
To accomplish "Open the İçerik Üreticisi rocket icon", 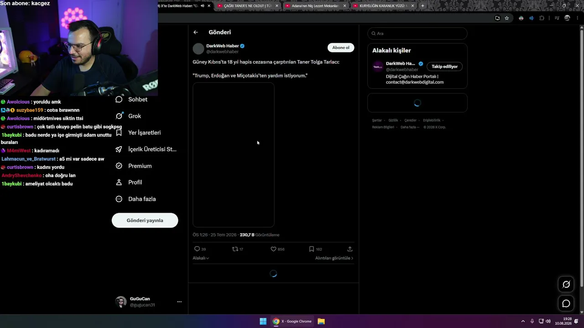I will (119, 149).
